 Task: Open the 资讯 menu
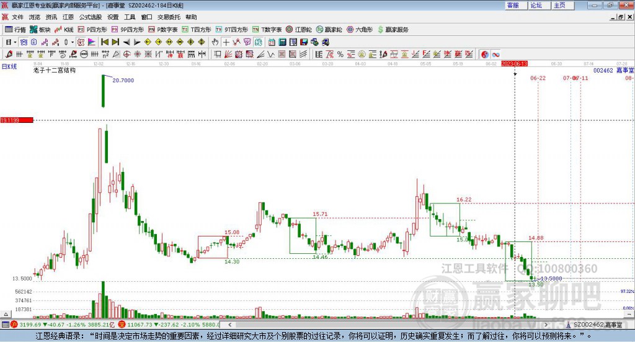(x=51, y=17)
